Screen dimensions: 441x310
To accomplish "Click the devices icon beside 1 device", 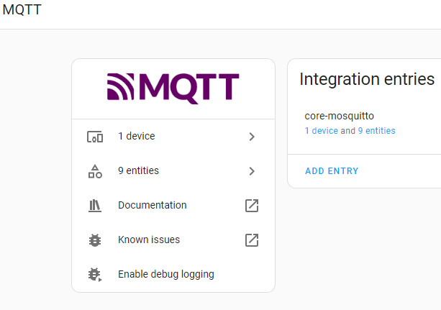I will (x=95, y=137).
